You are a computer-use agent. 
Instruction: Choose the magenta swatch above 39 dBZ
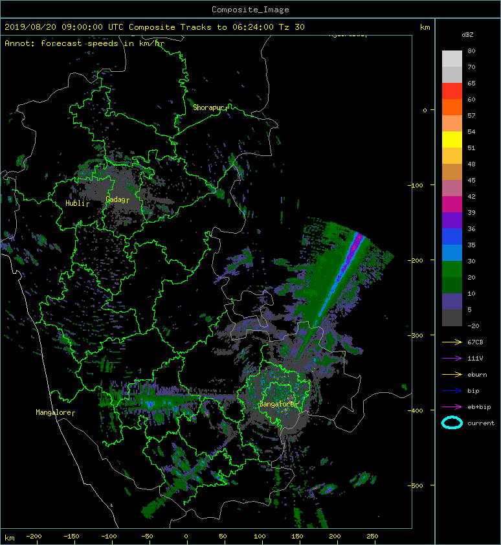coord(452,205)
